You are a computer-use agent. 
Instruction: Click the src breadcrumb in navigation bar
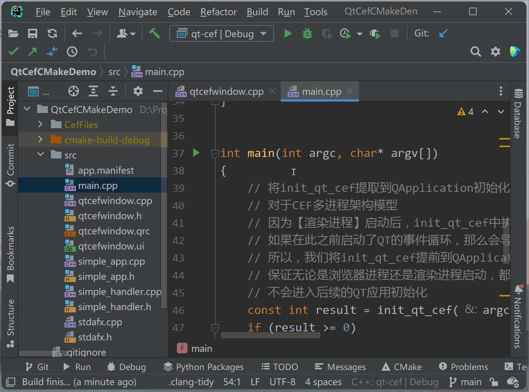click(114, 72)
